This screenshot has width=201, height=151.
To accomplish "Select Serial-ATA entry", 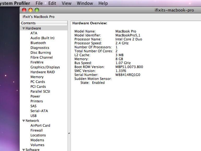I will point(39,111).
